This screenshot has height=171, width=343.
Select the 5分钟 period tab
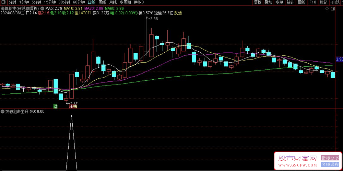tap(36, 2)
